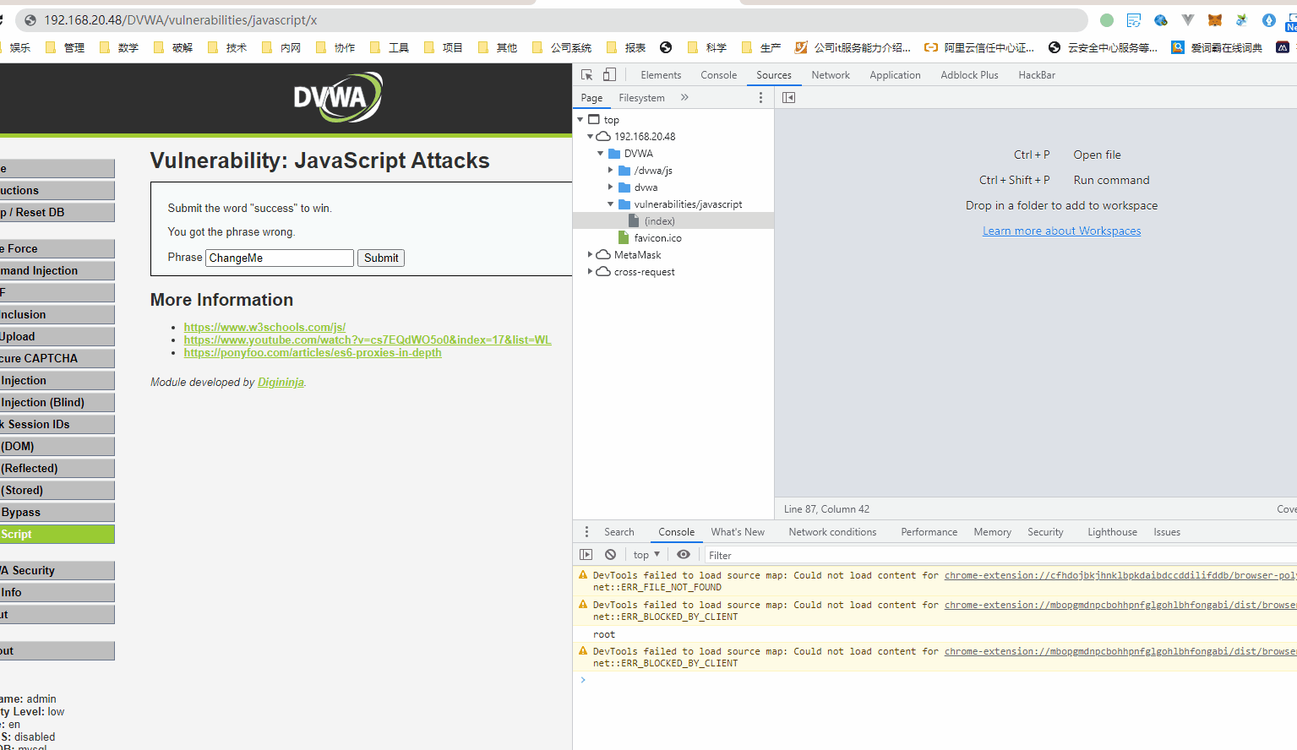Screen dimensions: 1297x750
Task: Show the console sidebar
Action: click(x=586, y=555)
